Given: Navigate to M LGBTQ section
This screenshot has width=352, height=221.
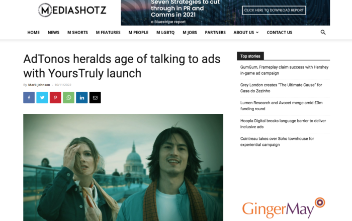Looking at the screenshot, I should pyautogui.click(x=165, y=33).
